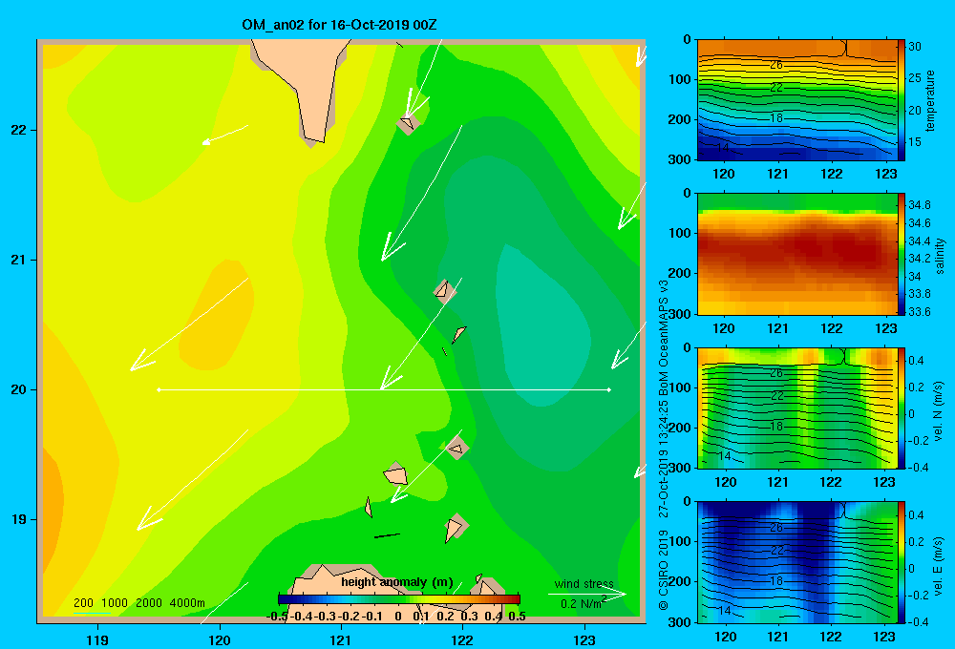
Task: Open the northward velocity section plot
Action: coord(796,408)
